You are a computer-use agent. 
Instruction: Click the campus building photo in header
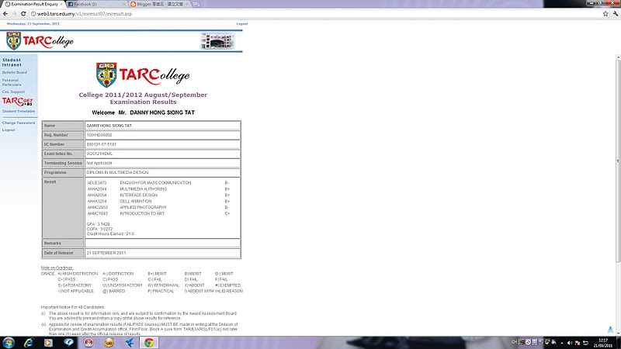coord(217,41)
